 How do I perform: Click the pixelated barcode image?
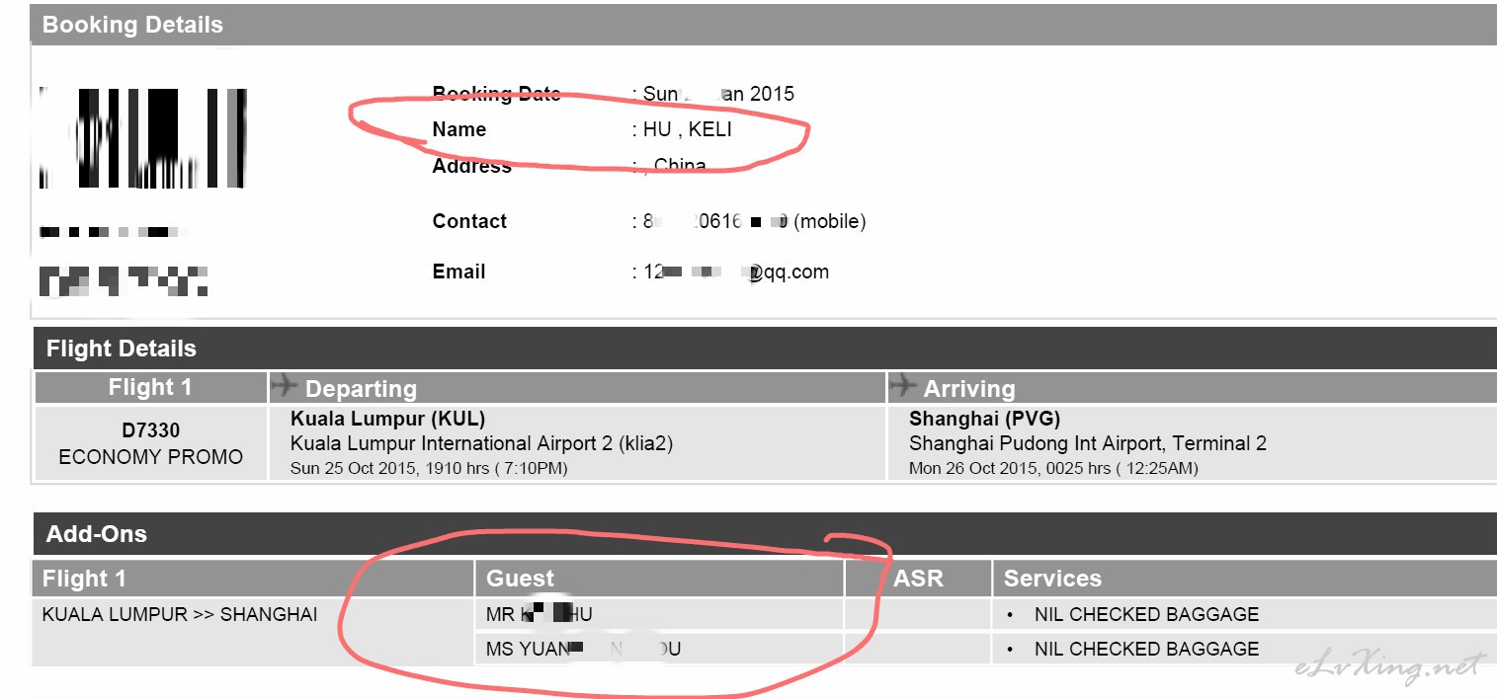142,138
